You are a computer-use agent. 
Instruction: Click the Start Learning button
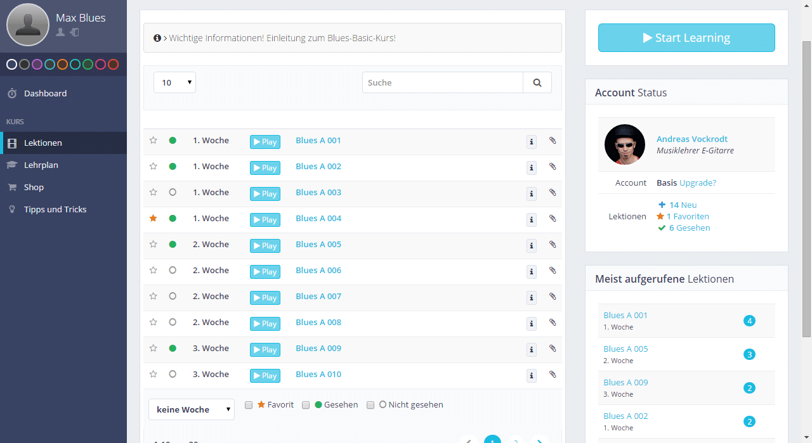[686, 37]
